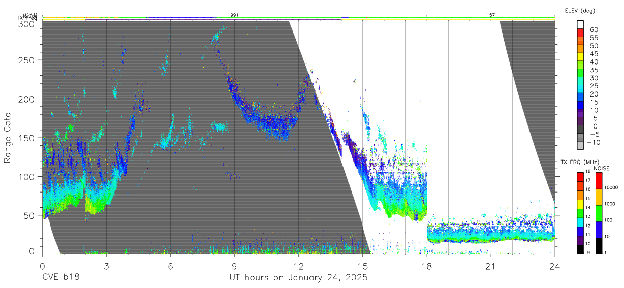Viewport: 624px width, 288px height.
Task: Pick the lightest gray bottom segment of ELEV bar
Action: pos(580,146)
